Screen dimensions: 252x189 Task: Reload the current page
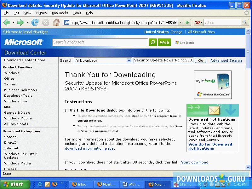coord(35,22)
